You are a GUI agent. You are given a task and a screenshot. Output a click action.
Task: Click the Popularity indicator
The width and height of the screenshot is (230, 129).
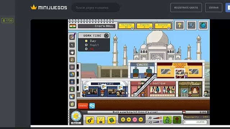click(196, 117)
